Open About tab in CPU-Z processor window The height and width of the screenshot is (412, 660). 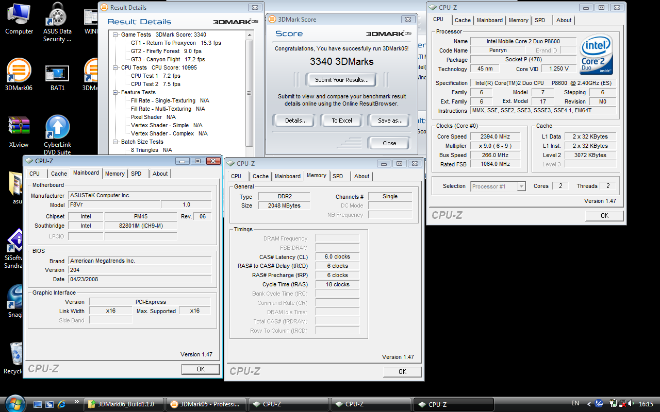coord(564,20)
